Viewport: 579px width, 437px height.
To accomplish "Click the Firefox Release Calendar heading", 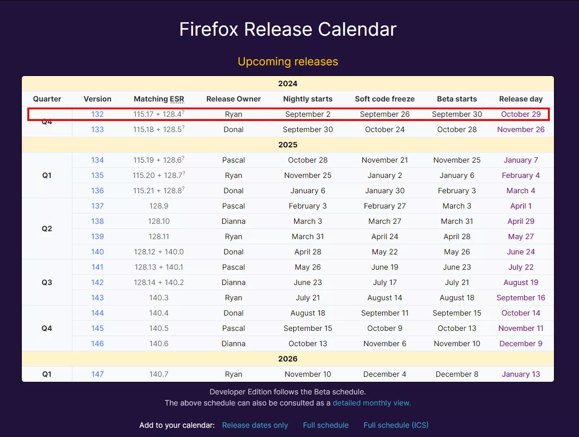I will pyautogui.click(x=288, y=29).
